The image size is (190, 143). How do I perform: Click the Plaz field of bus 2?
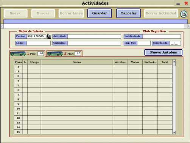click(x=78, y=53)
